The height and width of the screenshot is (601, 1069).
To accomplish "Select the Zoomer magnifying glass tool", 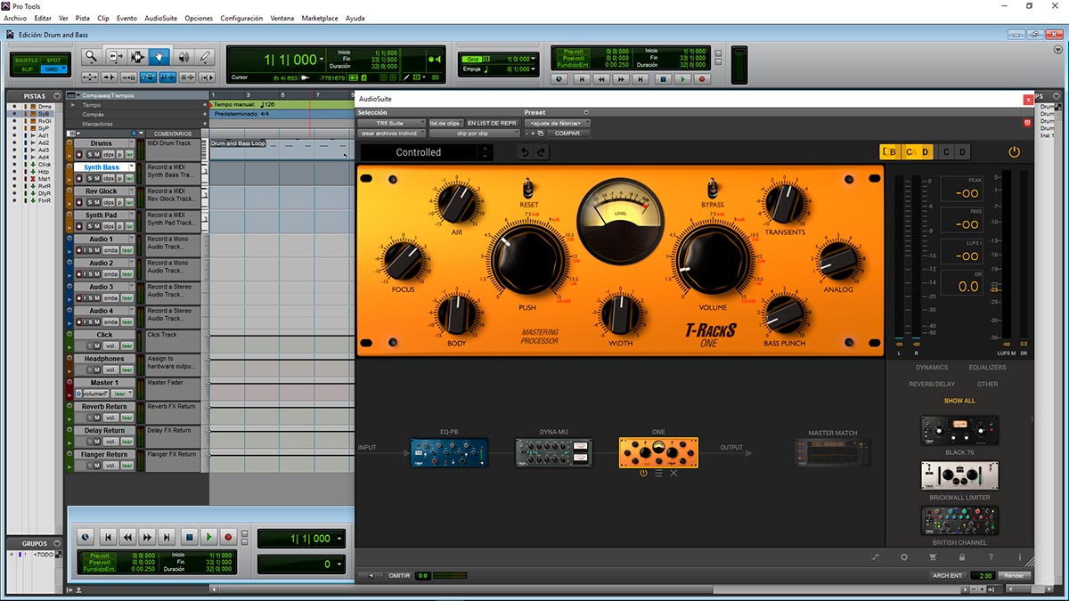I will (x=91, y=56).
